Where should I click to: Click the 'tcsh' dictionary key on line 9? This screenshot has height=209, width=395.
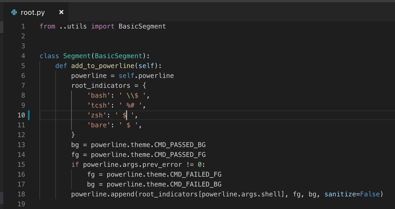(99, 105)
